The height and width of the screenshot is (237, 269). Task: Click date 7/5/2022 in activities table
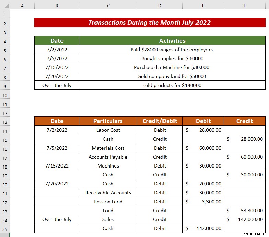point(57,58)
